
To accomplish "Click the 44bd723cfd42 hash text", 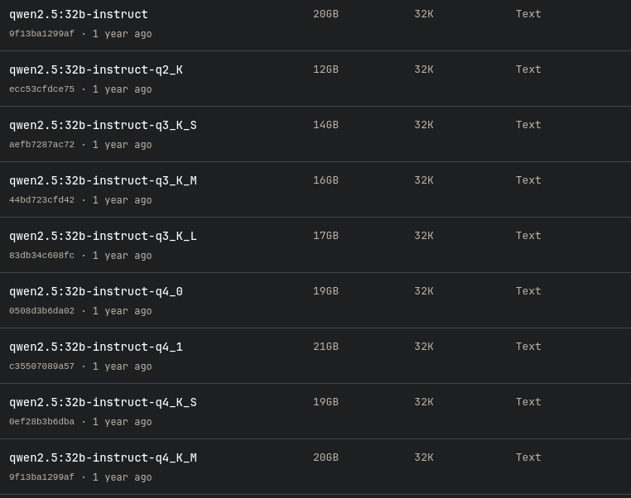I will point(41,200).
